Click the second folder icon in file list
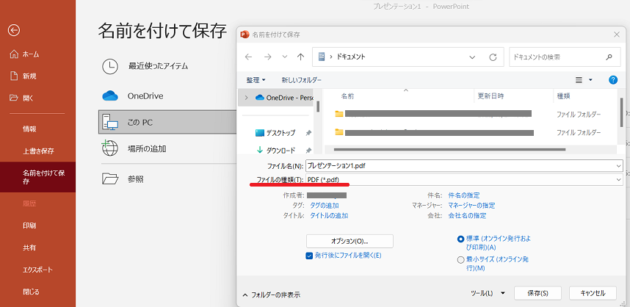 (339, 131)
